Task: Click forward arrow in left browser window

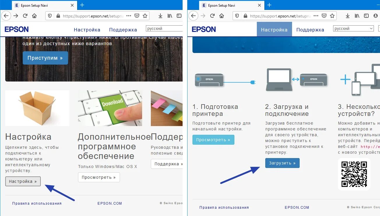Action: [16, 16]
